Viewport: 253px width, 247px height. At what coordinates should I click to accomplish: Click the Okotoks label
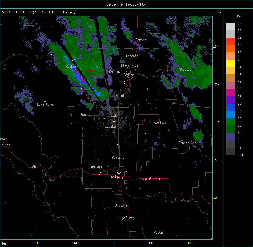click(121, 205)
